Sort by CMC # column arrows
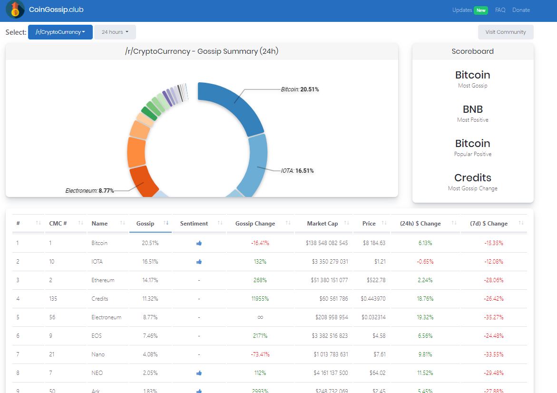 point(81,223)
